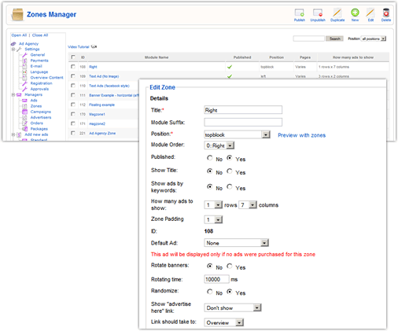Image resolution: width=398 pixels, height=331 pixels.
Task: Open the Default Ad dropdown
Action: (x=237, y=243)
